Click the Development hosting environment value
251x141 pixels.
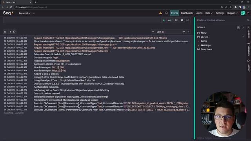point(63,61)
